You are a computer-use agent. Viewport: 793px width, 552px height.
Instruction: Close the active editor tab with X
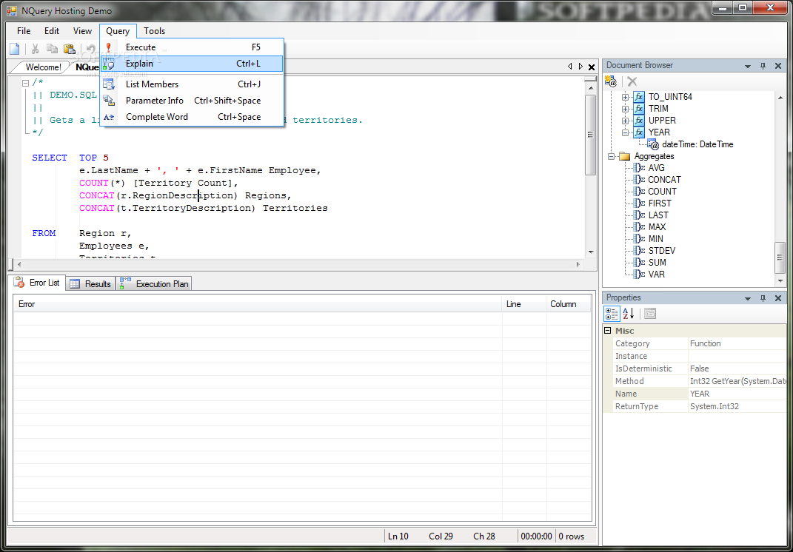point(591,67)
